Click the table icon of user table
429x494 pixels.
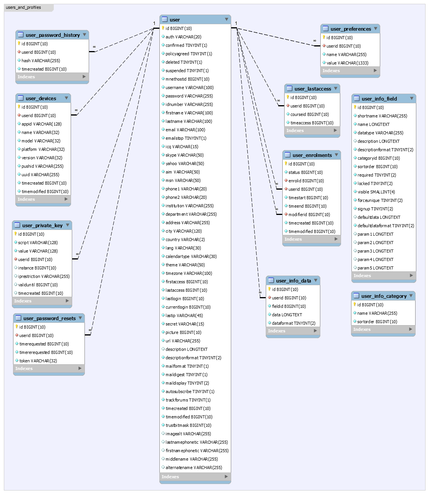point(165,20)
